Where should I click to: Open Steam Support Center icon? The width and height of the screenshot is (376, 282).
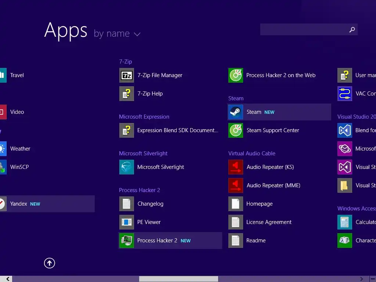236,130
